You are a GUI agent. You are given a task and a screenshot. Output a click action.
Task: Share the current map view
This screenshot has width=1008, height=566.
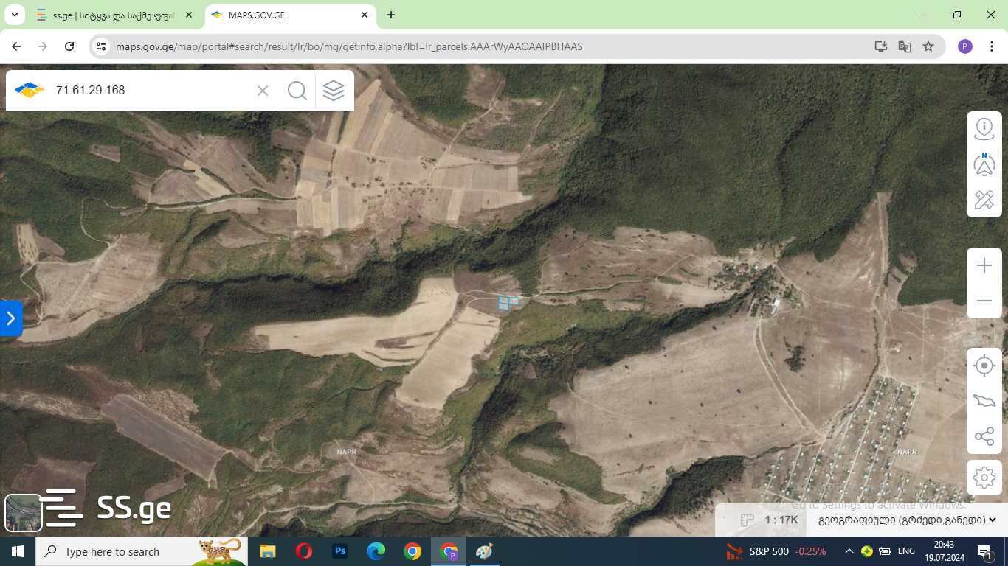(984, 436)
